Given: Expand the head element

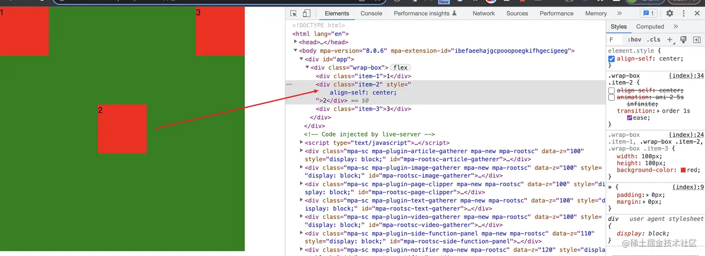Looking at the screenshot, I should pyautogui.click(x=296, y=42).
